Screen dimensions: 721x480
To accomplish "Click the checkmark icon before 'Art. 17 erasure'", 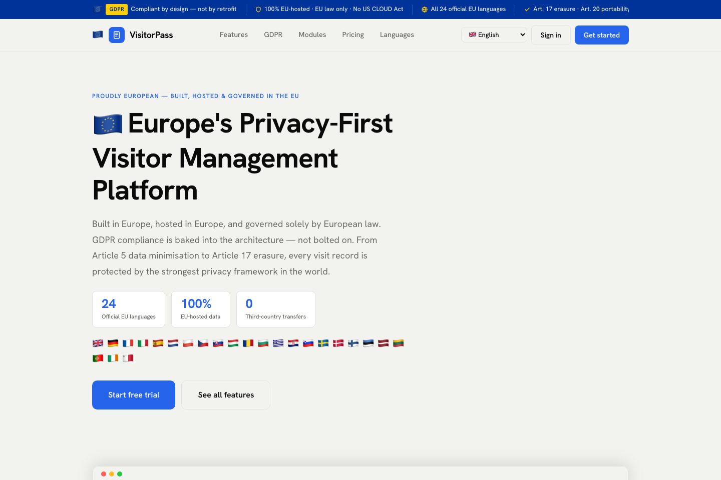I will pyautogui.click(x=527, y=9).
